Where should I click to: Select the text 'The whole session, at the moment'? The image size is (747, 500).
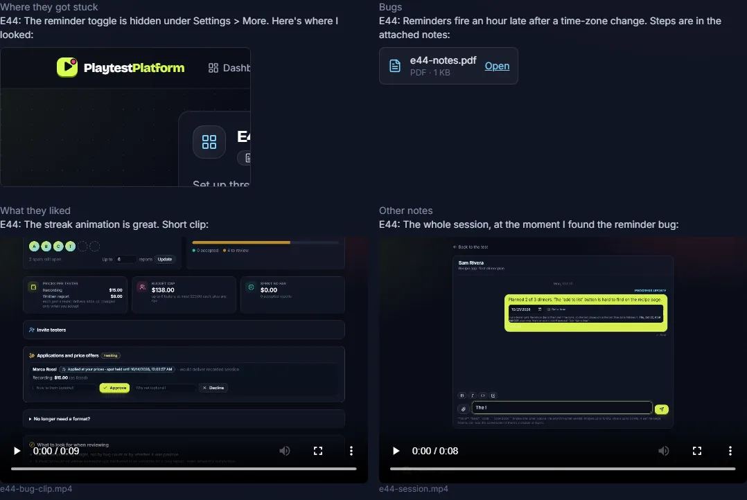point(481,224)
